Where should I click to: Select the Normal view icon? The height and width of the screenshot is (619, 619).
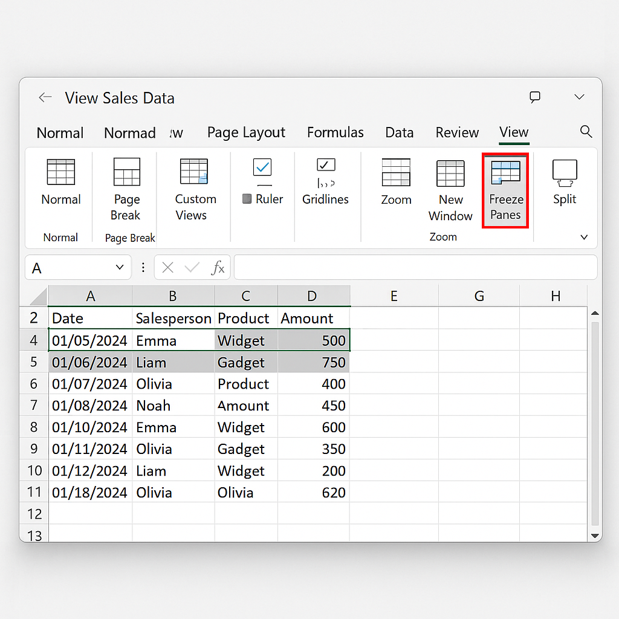point(60,172)
